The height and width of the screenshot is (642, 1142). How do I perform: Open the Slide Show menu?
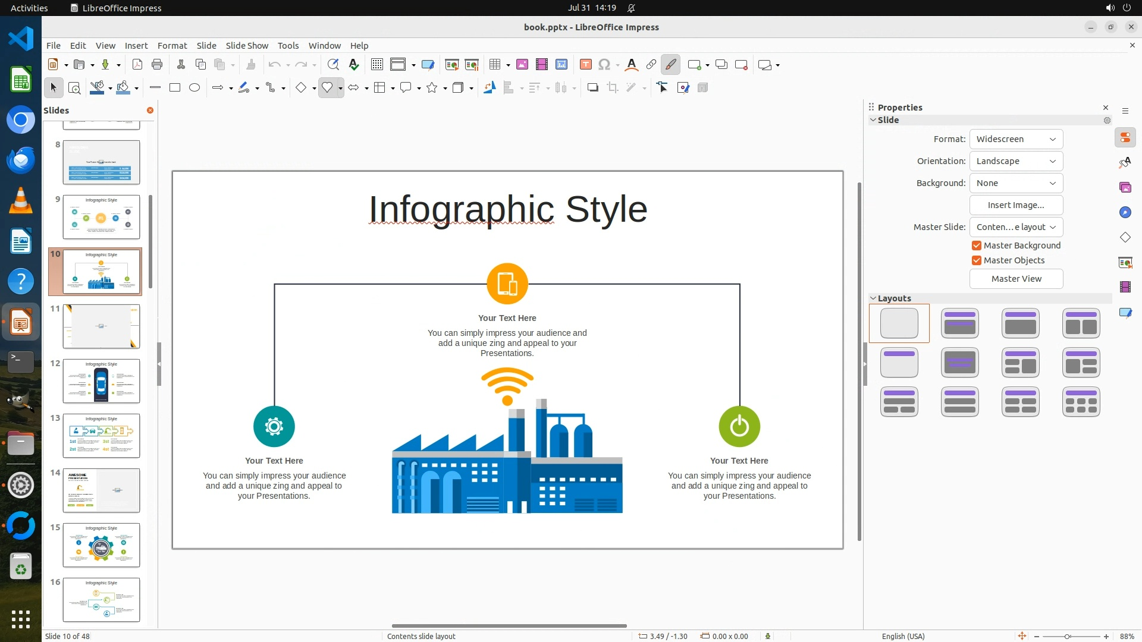click(x=247, y=46)
